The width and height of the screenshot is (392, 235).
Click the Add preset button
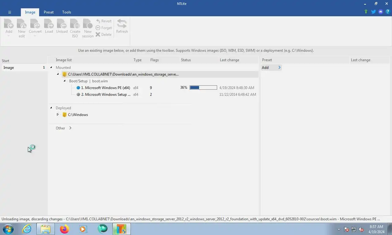(x=271, y=68)
